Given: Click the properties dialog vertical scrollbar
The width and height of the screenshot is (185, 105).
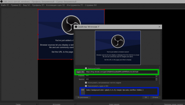Looking at the screenshot, I should coord(160,75).
